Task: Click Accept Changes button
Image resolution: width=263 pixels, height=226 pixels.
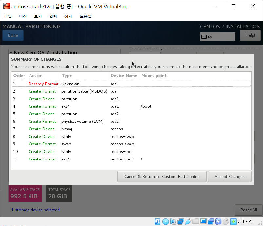Action: point(230,177)
